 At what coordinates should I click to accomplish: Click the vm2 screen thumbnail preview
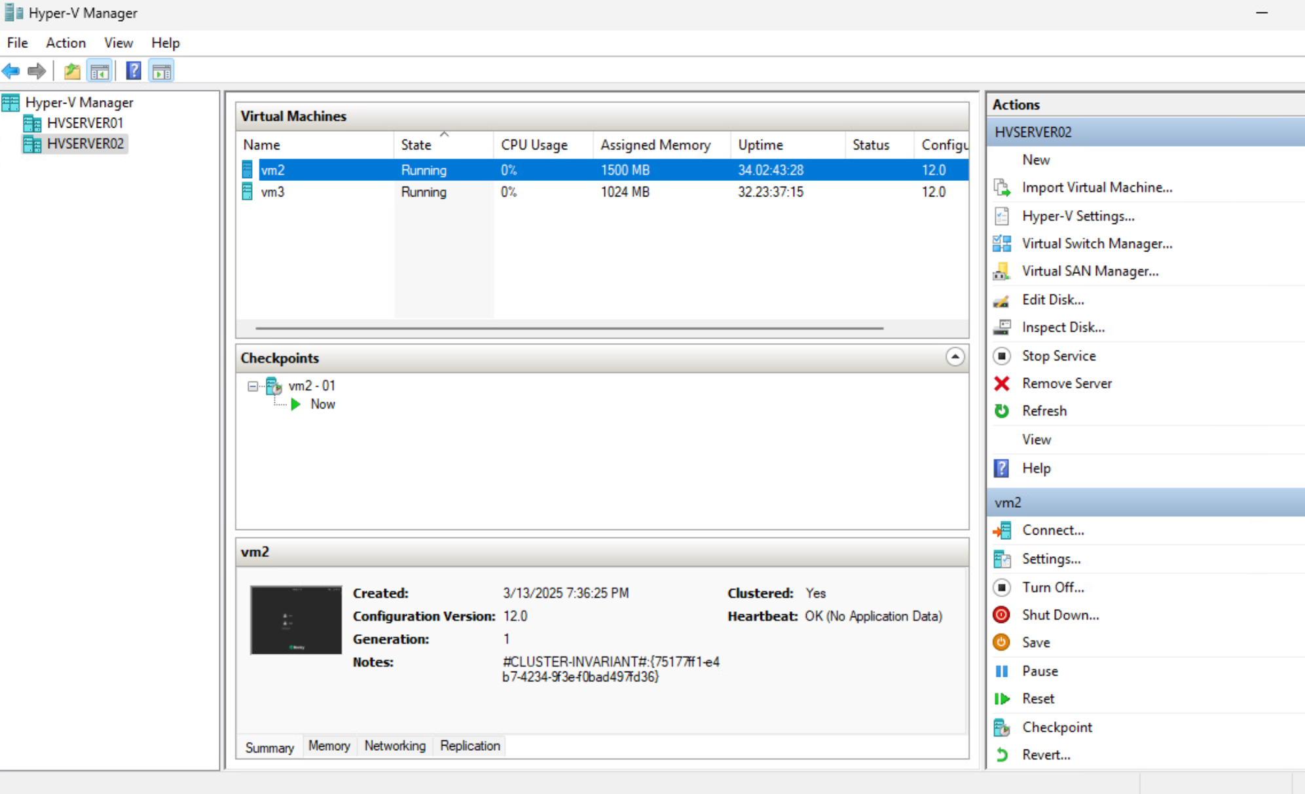[x=296, y=620]
